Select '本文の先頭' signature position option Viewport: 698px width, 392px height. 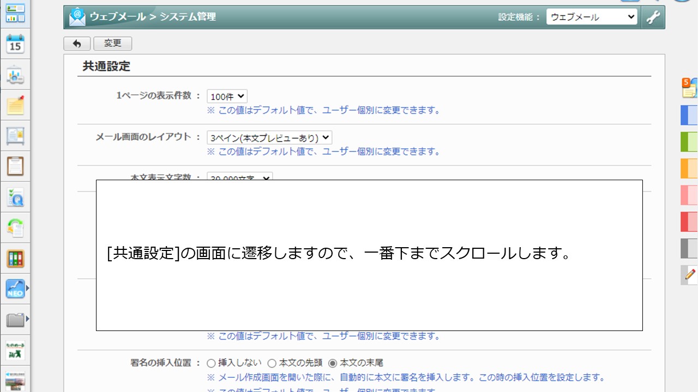click(272, 363)
